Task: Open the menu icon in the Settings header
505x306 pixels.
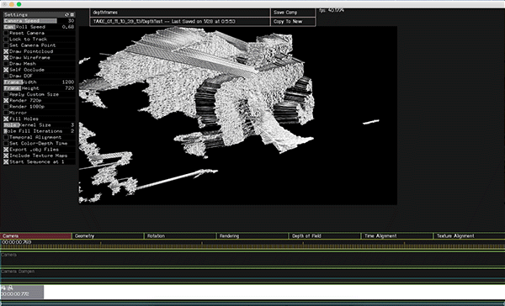Action: pyautogui.click(x=72, y=15)
